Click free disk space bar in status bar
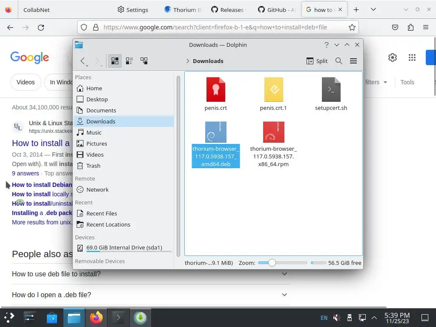The image size is (436, 327). pos(318,263)
